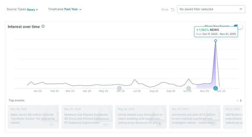The height and width of the screenshot is (137, 252).
Task: Click the Save filter button
Action: (x=165, y=9)
